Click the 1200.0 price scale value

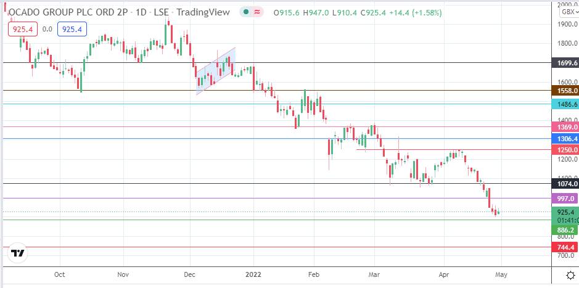pos(568,160)
